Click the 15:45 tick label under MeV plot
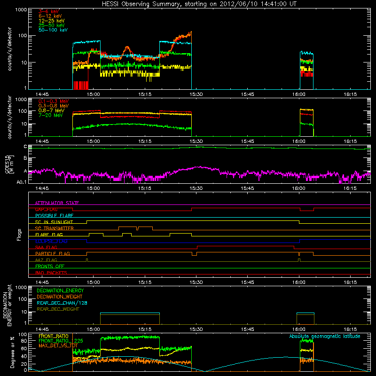Viewport: 376px width, 376px height. 248,141
